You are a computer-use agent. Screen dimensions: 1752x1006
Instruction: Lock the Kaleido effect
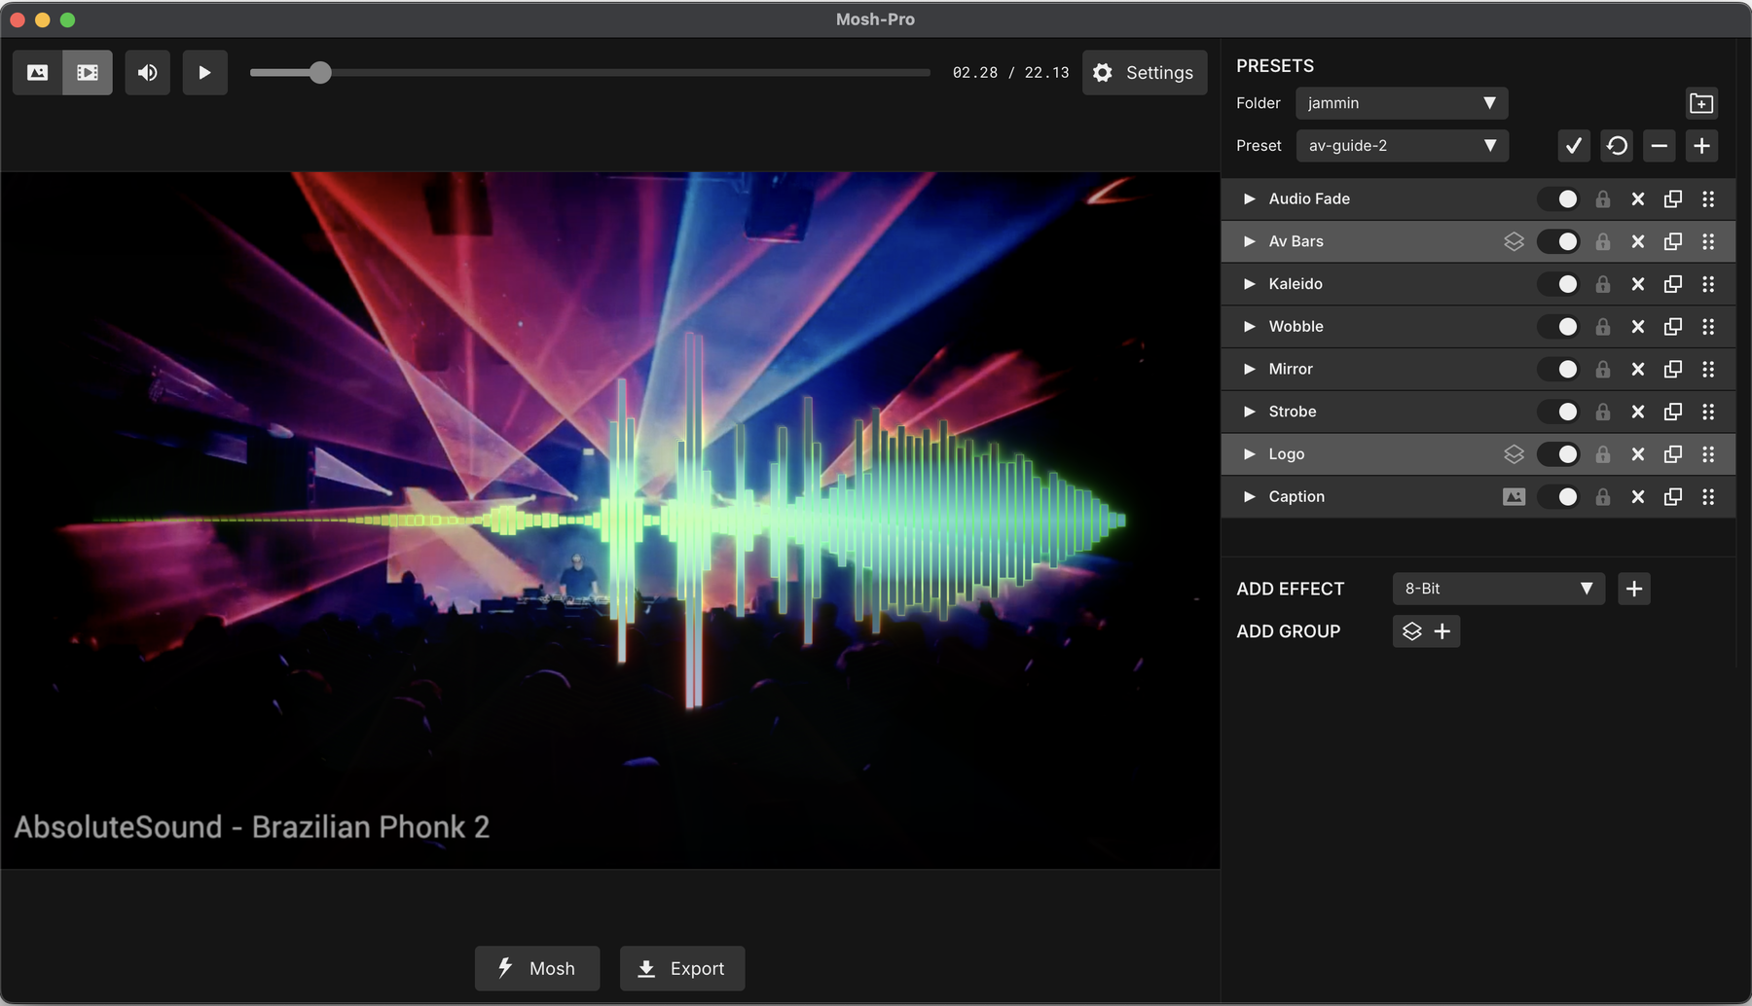[1603, 284]
